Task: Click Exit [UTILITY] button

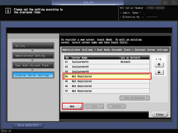Action: point(28,125)
